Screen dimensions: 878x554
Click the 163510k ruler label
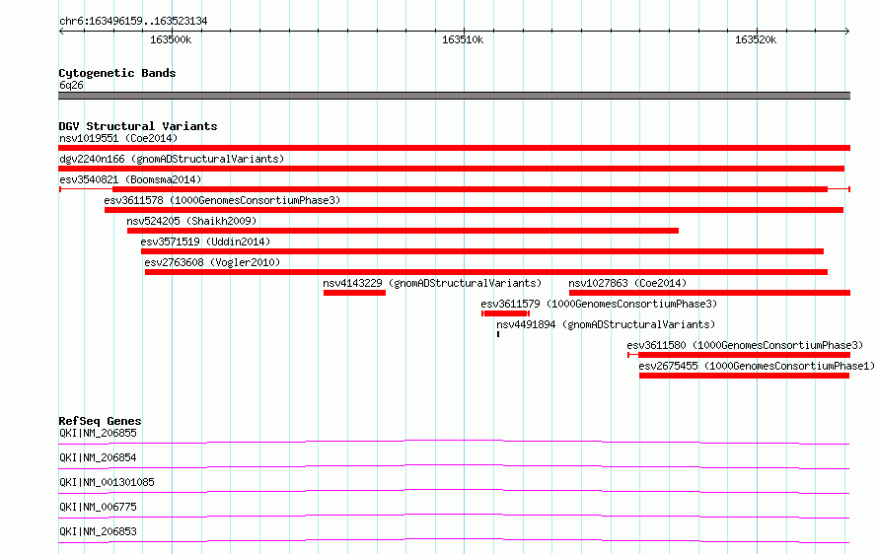pyautogui.click(x=463, y=39)
